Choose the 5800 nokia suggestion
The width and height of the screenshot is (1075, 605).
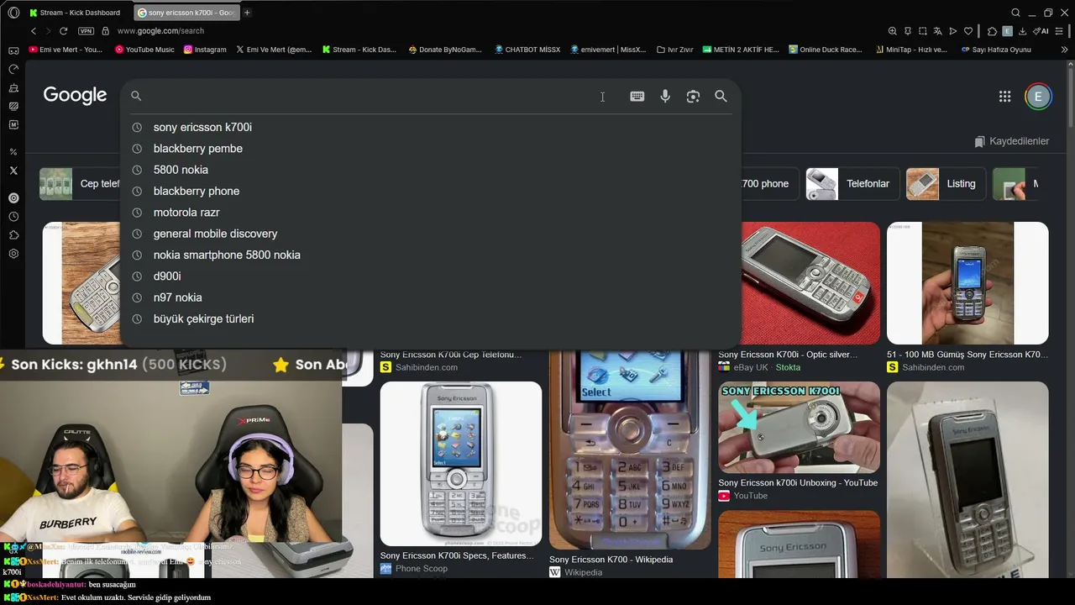[430, 170]
